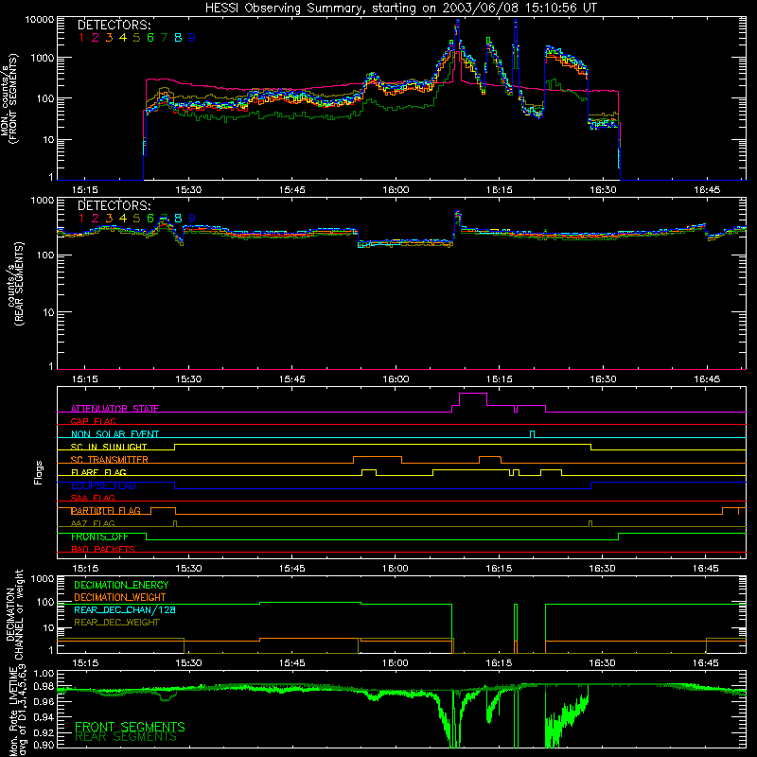757x757 pixels.
Task: Select yellow detector 4 number in front segments legend
Action: [123, 38]
